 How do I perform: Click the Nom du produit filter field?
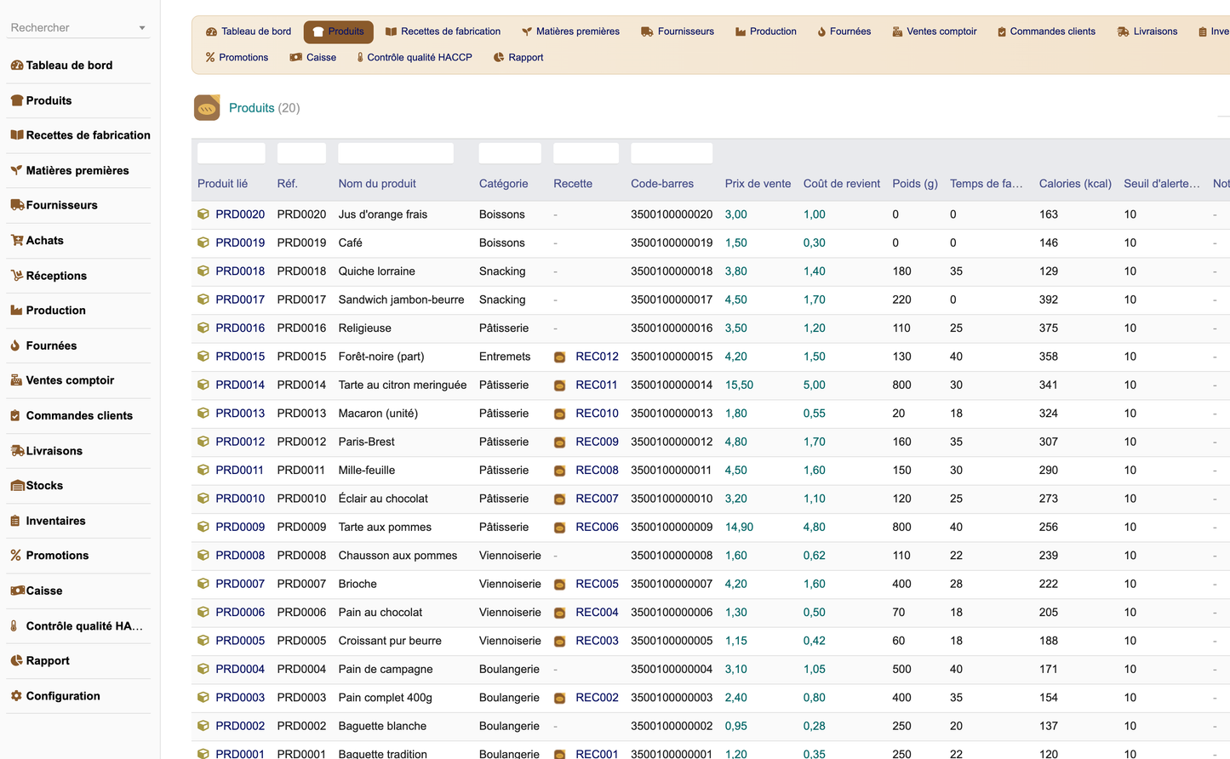[396, 153]
